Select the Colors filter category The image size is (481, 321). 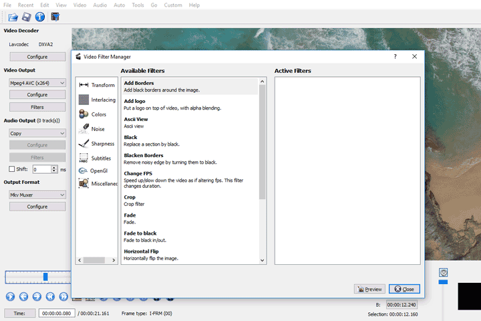pyautogui.click(x=97, y=114)
